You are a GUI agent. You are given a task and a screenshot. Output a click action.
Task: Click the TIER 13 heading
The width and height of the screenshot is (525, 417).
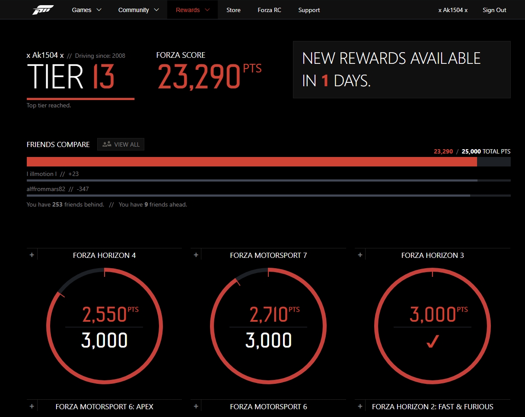71,76
